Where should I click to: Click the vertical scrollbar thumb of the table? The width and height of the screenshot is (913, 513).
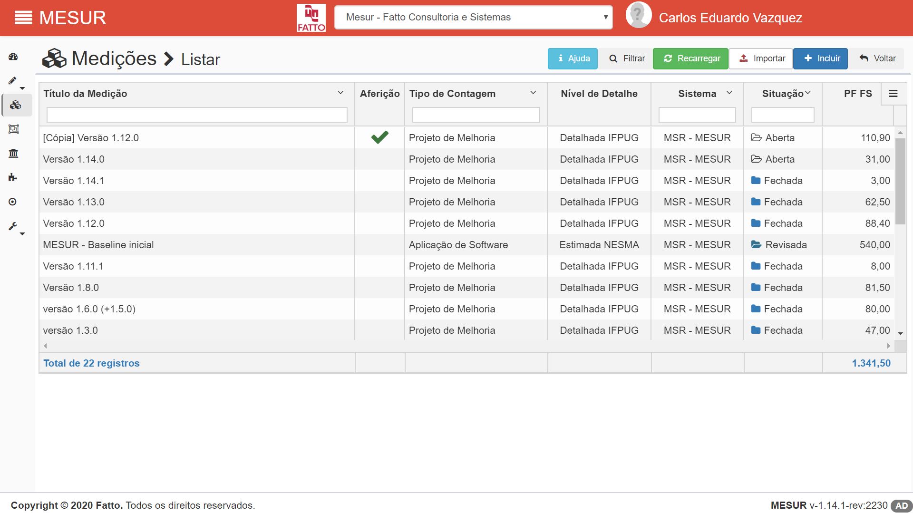(x=900, y=181)
